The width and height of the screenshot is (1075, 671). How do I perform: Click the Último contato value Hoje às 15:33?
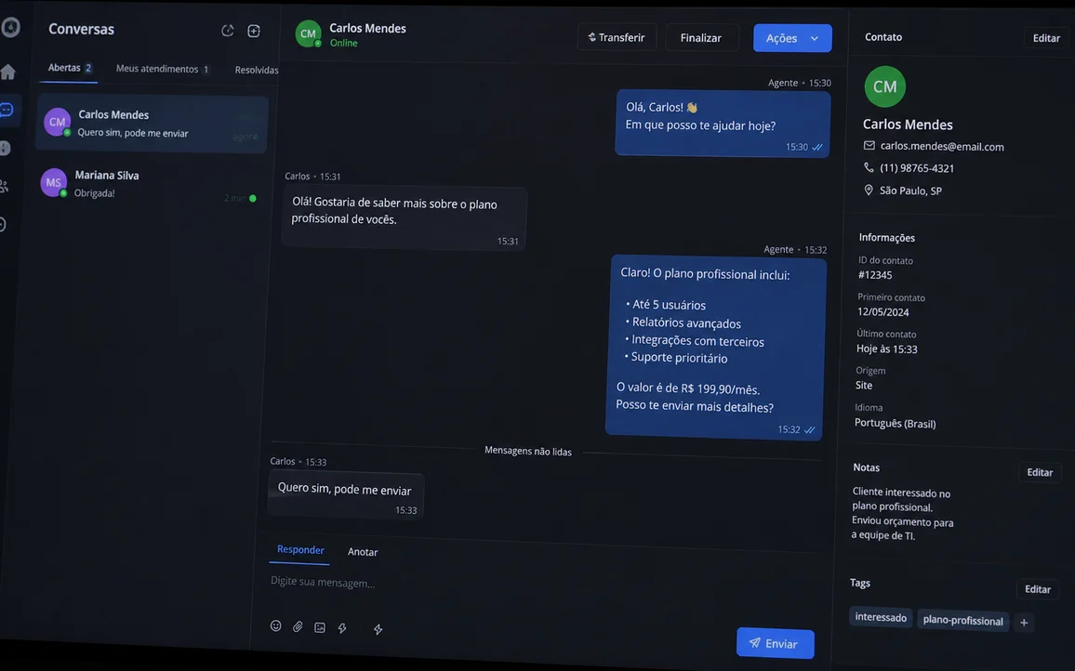pos(886,349)
